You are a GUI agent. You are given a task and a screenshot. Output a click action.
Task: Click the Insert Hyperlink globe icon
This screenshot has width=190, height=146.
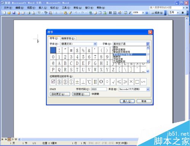pos(90,13)
